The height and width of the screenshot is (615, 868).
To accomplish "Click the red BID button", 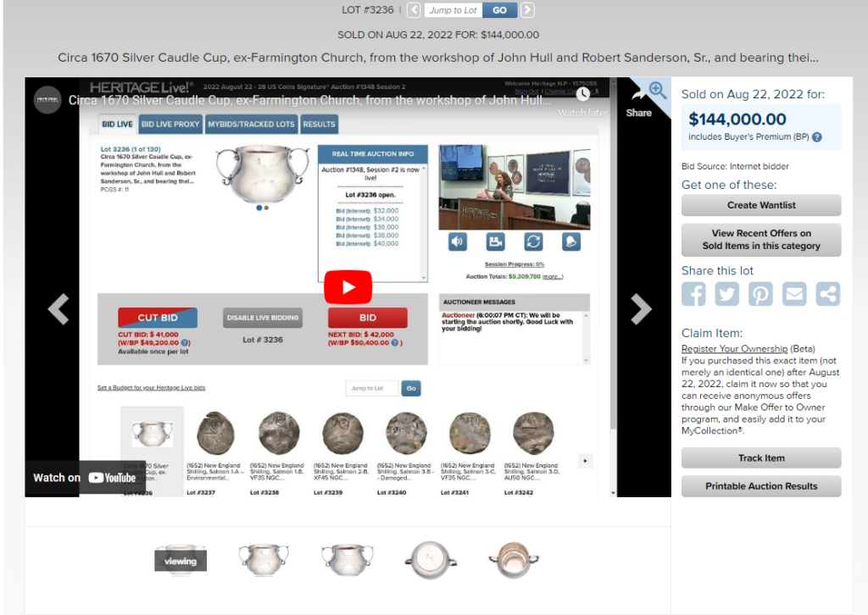I will [368, 318].
